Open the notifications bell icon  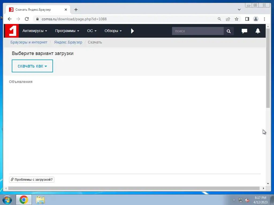pyautogui.click(x=258, y=31)
